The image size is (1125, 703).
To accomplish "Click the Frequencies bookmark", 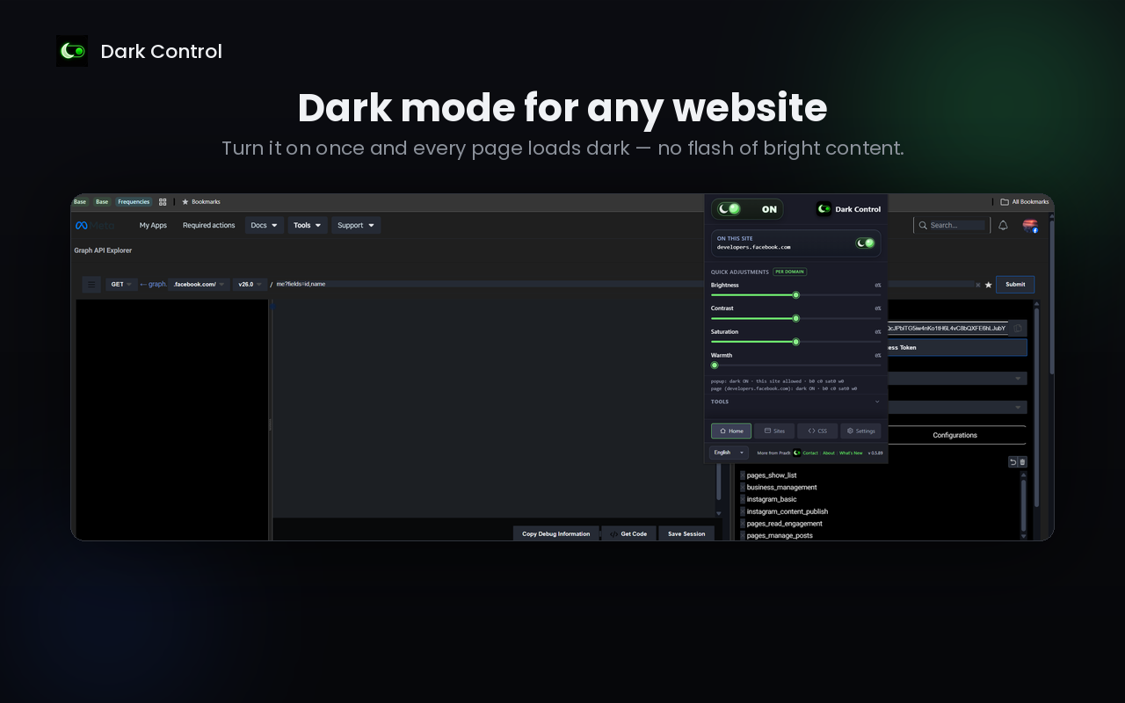I will tap(134, 202).
